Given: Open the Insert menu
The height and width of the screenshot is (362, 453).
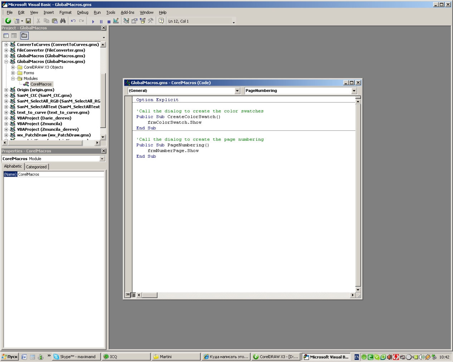Looking at the screenshot, I should (x=49, y=13).
